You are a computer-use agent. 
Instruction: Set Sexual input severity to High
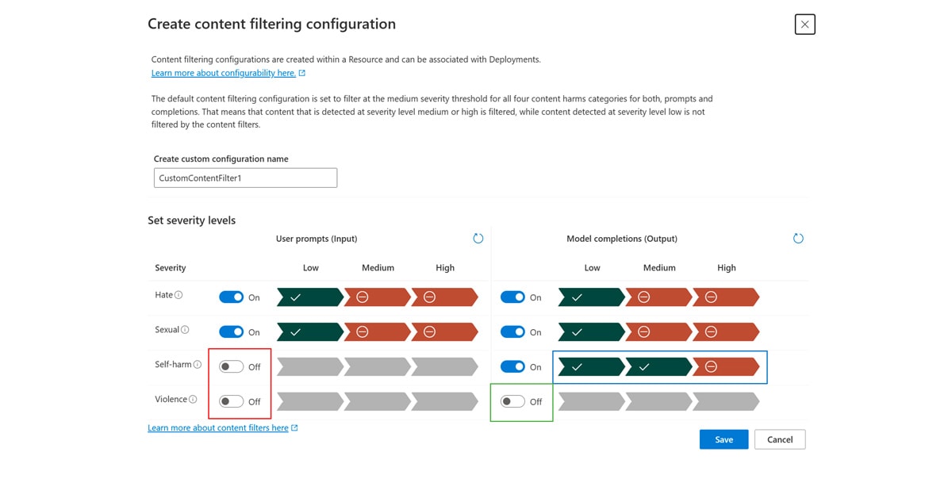(445, 331)
